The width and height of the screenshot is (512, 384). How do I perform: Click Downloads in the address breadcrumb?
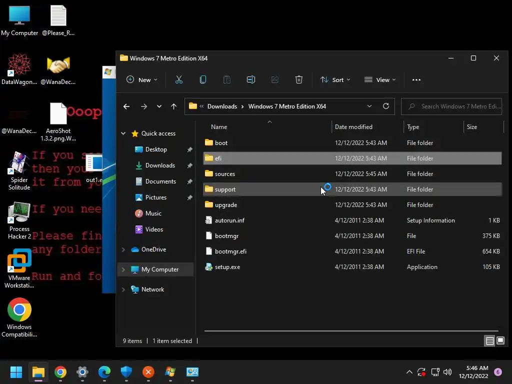point(222,106)
